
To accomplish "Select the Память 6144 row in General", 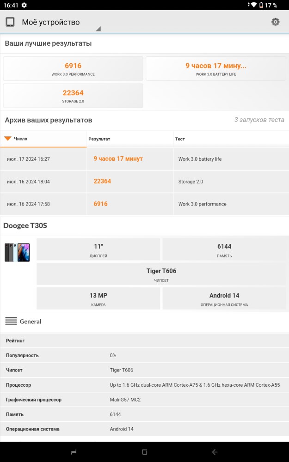I will point(144,414).
